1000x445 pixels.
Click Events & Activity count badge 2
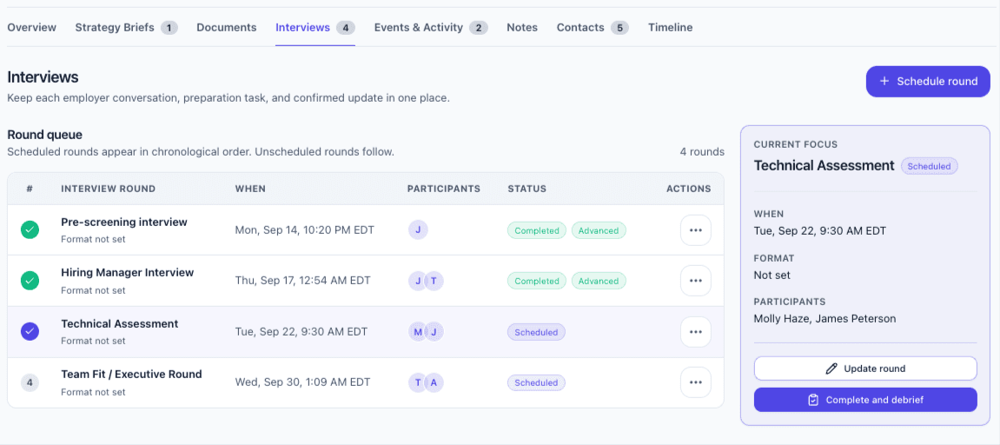coord(479,28)
